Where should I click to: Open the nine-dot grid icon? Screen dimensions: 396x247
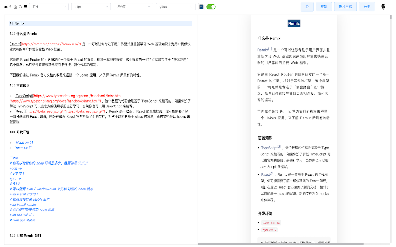[25, 7]
